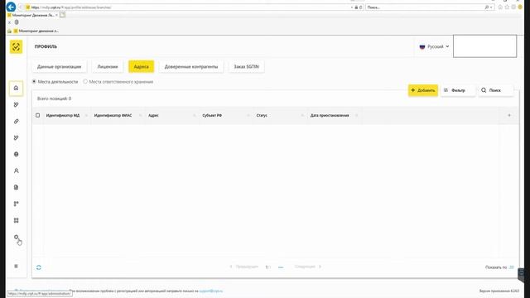Screen dimensions: 530x298
Task: Click the browser search input field
Action: (424, 7)
